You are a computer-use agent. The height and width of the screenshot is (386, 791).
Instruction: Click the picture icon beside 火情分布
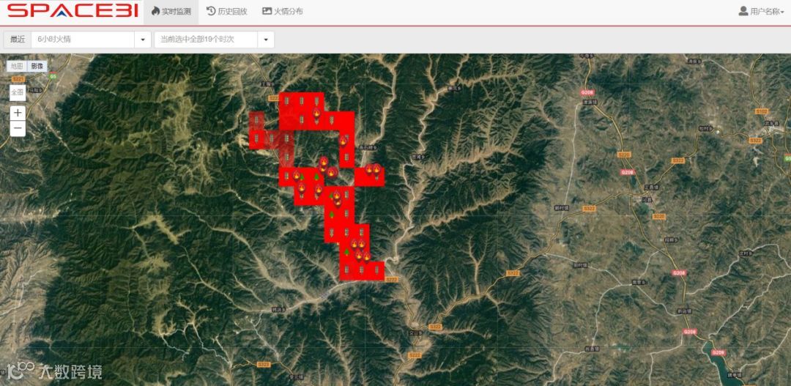point(267,11)
